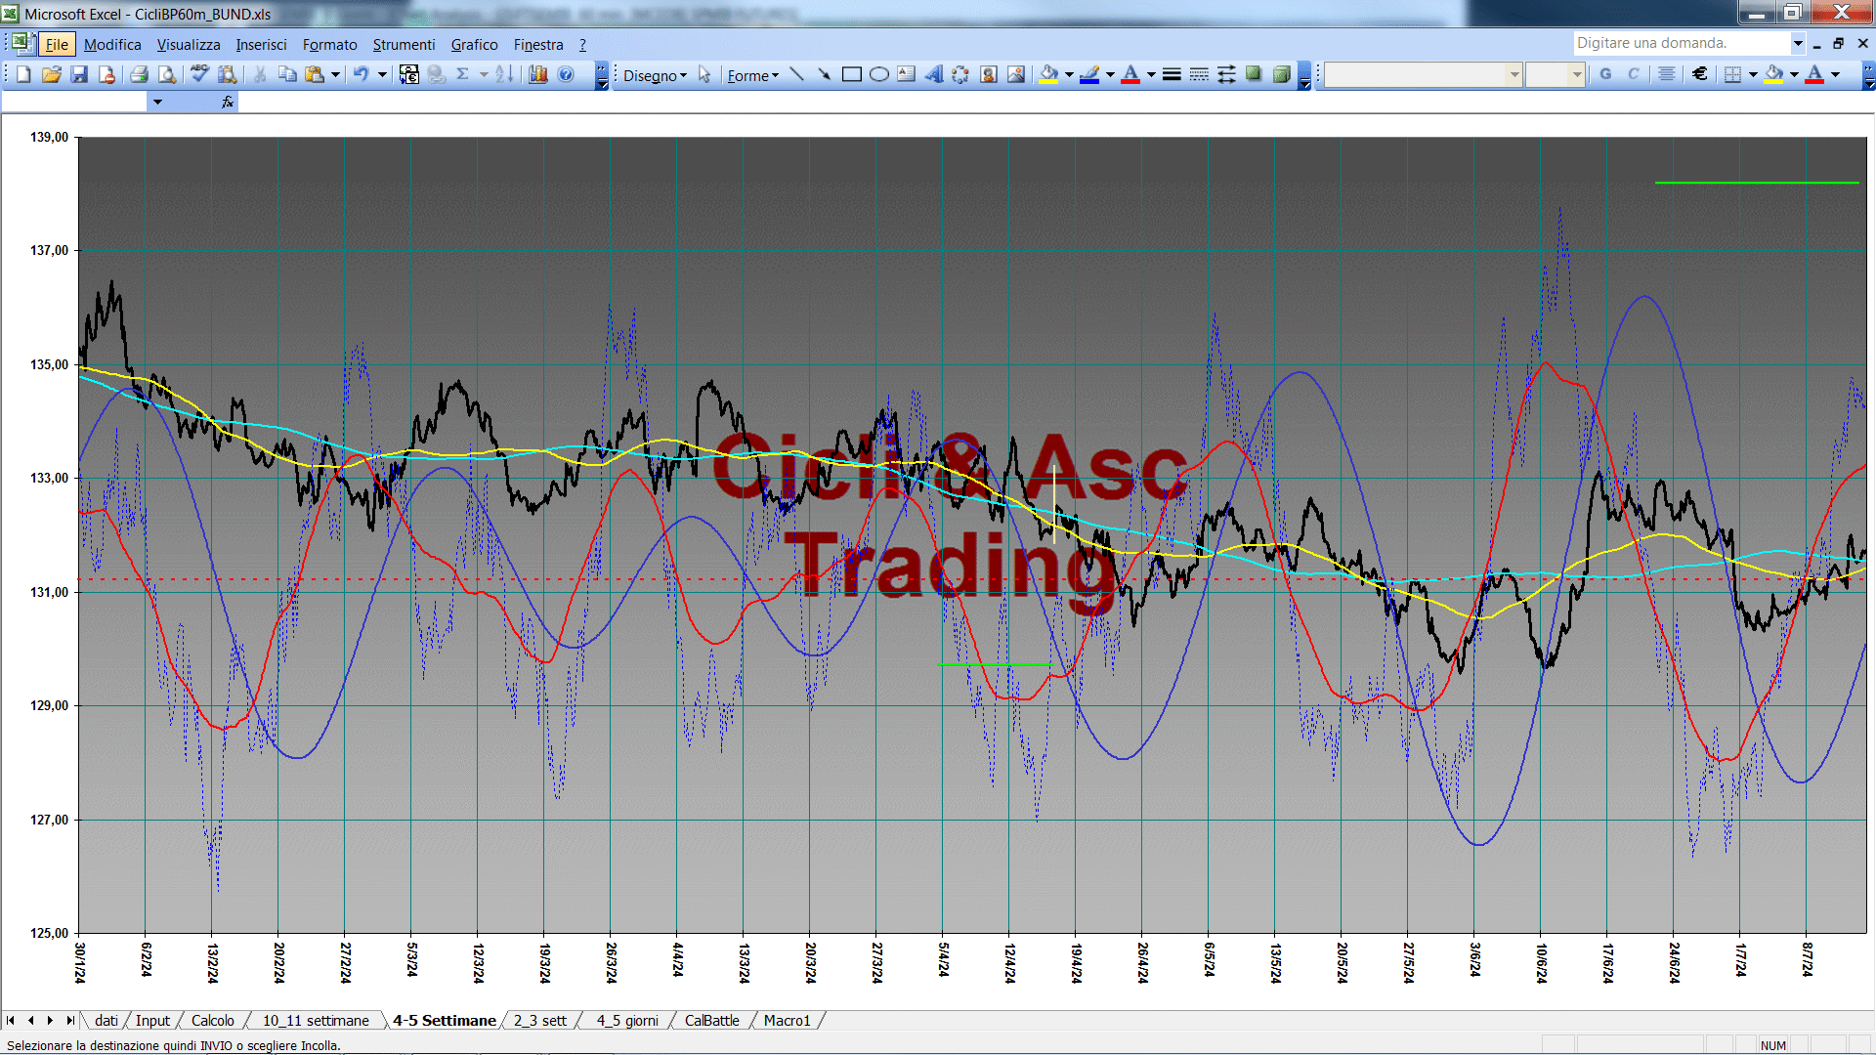
Task: Click the Arrow Style icon
Action: tap(1226, 75)
